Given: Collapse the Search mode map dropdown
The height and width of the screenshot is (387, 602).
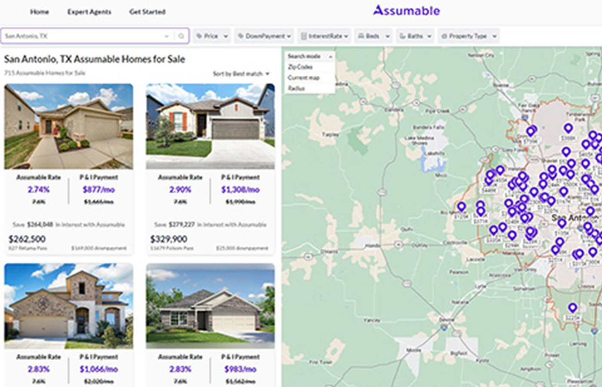Looking at the screenshot, I should click(310, 56).
